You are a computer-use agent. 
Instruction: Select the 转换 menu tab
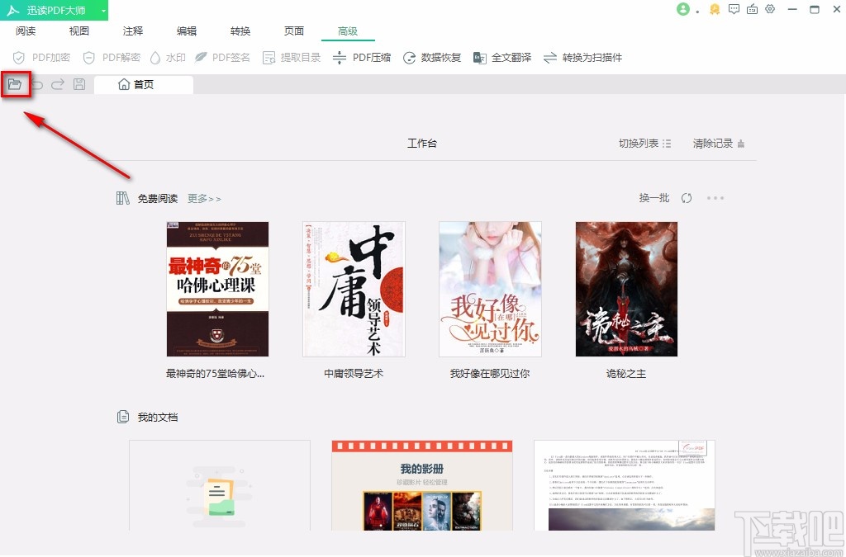click(x=240, y=31)
